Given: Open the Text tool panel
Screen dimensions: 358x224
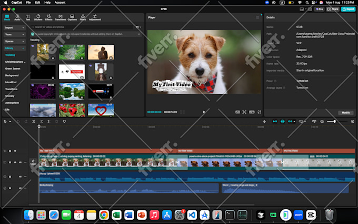Looking at the screenshot, I should pyautogui.click(x=27, y=17).
